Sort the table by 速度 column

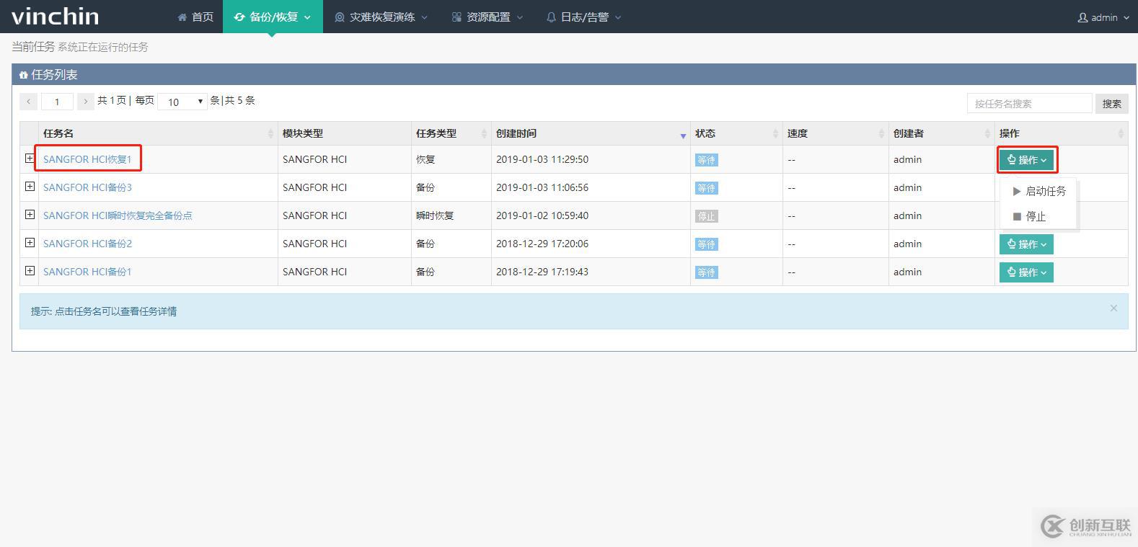(x=835, y=133)
